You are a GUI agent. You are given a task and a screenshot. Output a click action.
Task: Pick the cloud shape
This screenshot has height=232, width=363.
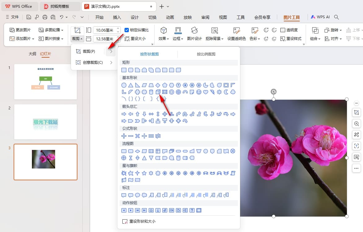(233, 92)
